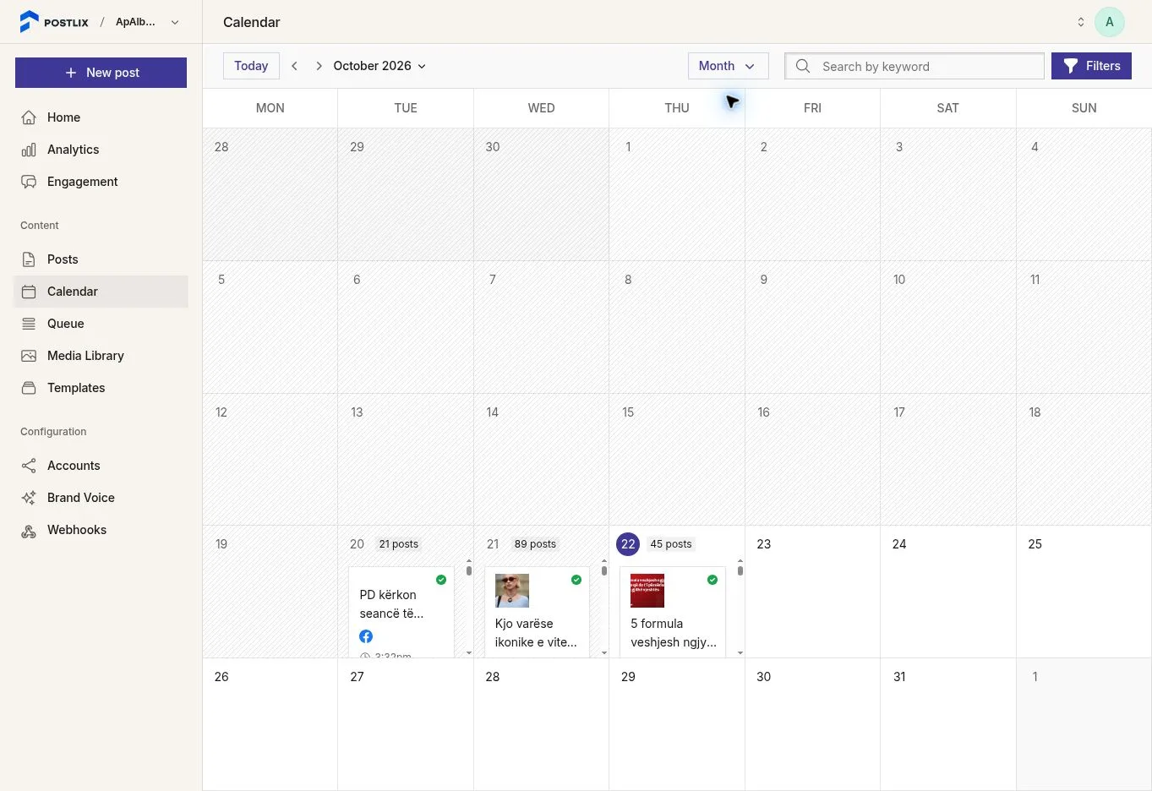Click the Webhooks icon

tap(29, 530)
